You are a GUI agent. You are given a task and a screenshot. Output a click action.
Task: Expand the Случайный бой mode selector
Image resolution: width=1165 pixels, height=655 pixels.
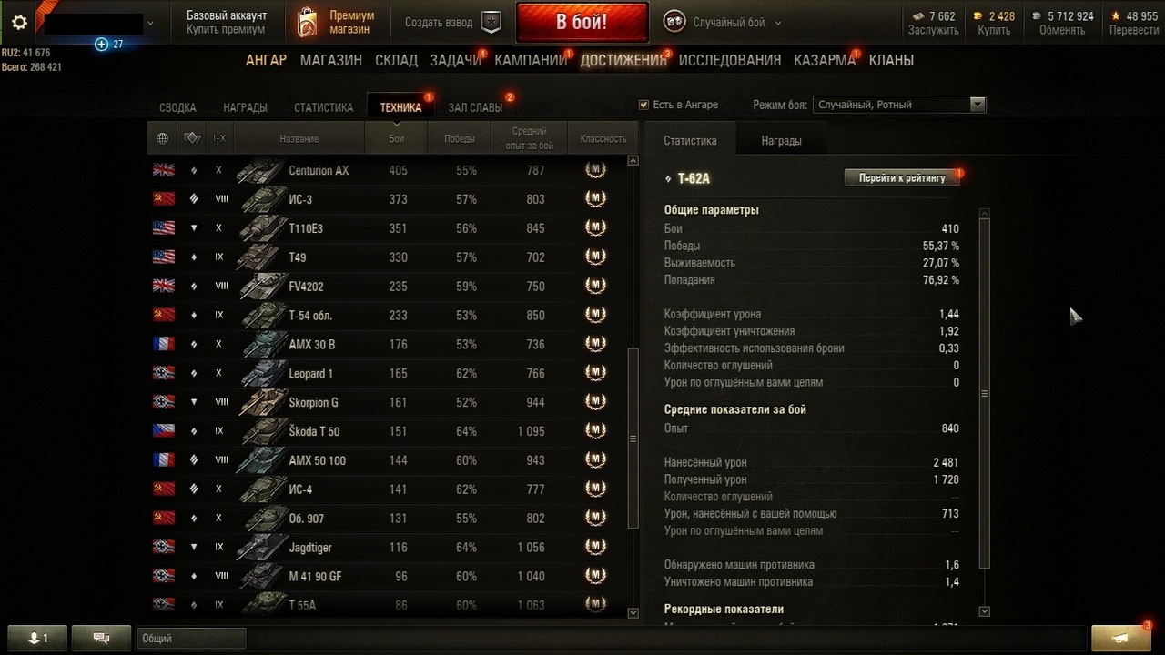tap(715, 23)
